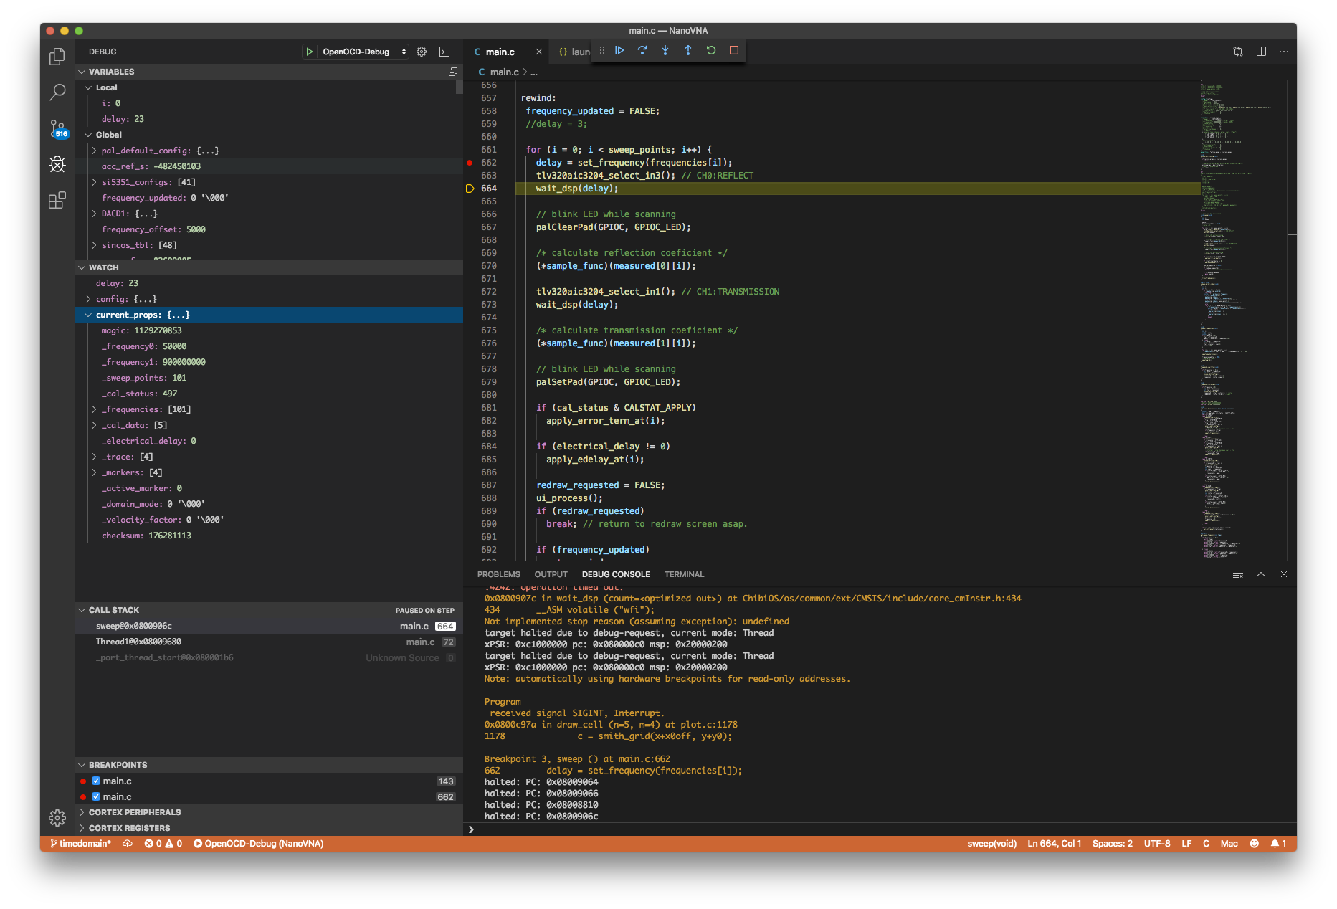Uncheck the main.c line 662 breakpoint

(x=96, y=796)
